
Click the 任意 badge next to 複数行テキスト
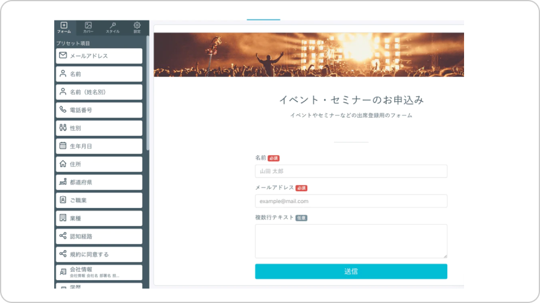click(301, 218)
